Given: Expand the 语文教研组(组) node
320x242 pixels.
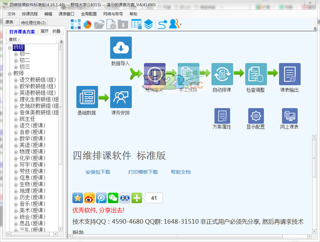Looking at the screenshot, I should click(x=16, y=80).
